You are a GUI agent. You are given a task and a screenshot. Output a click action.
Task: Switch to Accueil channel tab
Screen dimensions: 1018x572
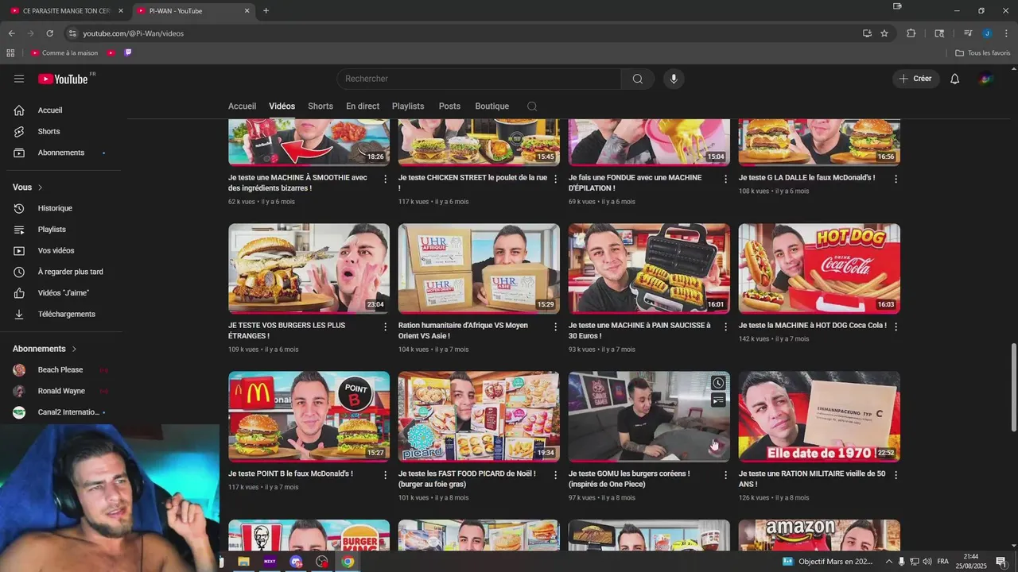click(242, 106)
